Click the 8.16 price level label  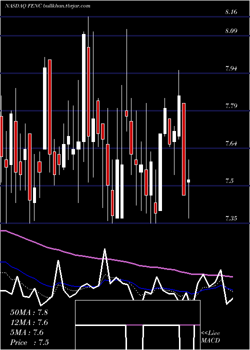pos(231,12)
